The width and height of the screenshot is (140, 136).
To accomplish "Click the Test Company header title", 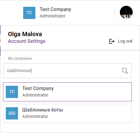I will click(x=55, y=9).
